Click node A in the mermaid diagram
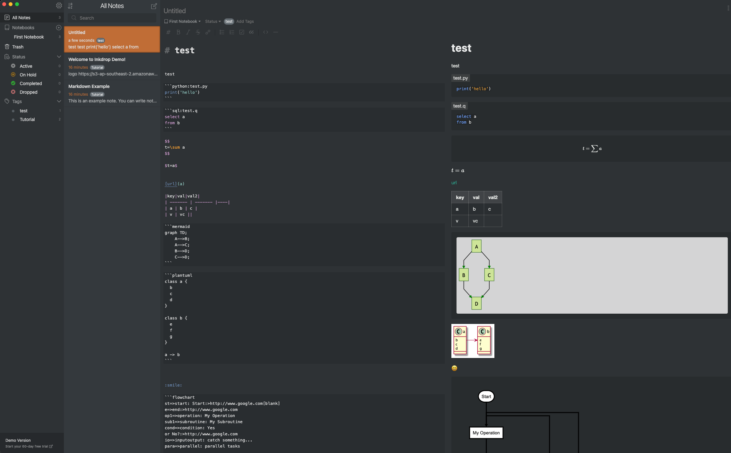The height and width of the screenshot is (453, 731). (476, 247)
